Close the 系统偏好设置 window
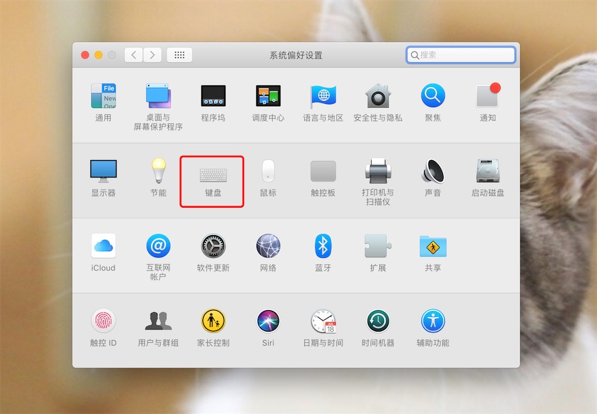The height and width of the screenshot is (414, 597). pyautogui.click(x=85, y=55)
